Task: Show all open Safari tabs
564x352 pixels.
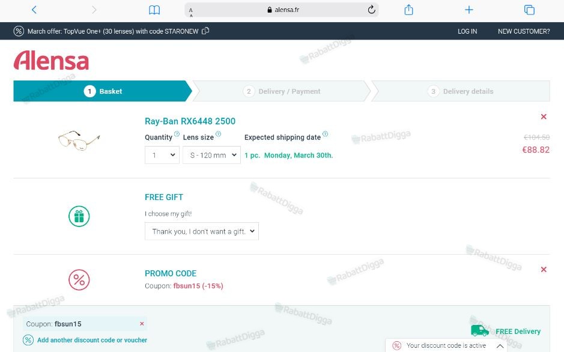Action: [529, 10]
